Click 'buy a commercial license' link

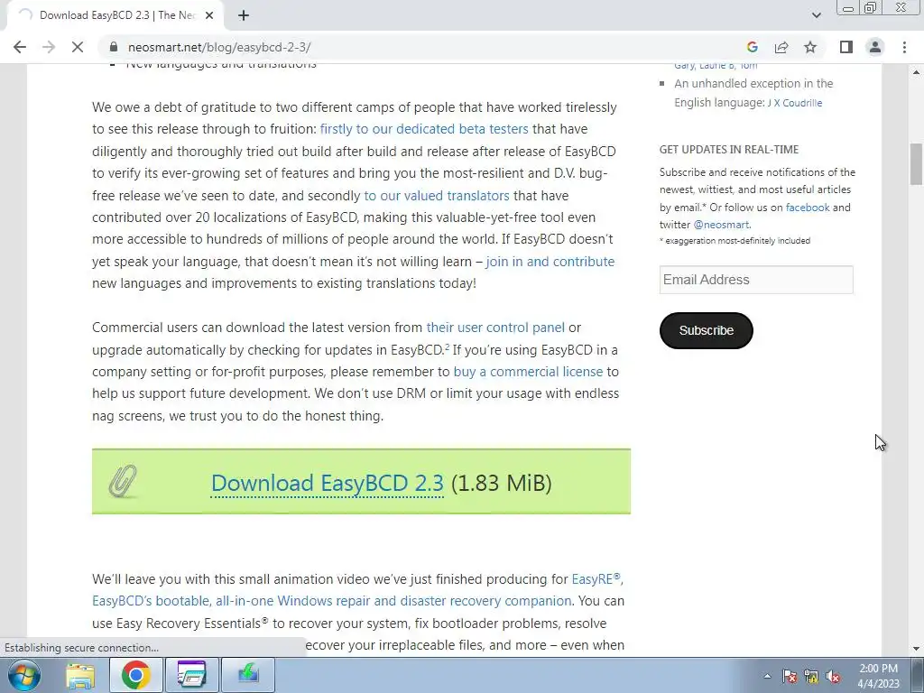[528, 372]
